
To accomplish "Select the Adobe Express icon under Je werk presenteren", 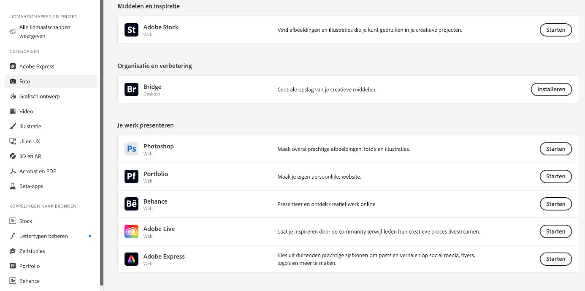I will (131, 259).
